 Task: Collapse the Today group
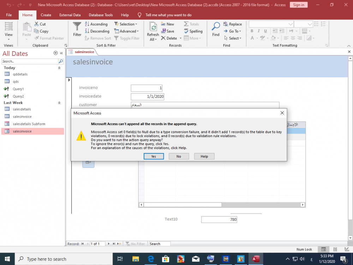click(x=59, y=68)
